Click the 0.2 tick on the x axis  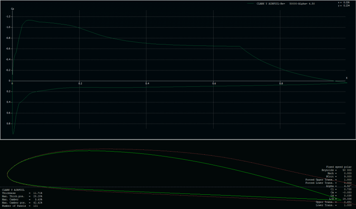click(80, 84)
